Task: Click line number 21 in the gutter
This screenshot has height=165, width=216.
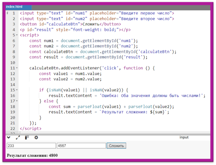Action: pos(13,123)
